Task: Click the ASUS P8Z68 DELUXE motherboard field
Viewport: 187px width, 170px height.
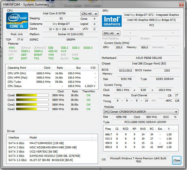Action: (149, 58)
